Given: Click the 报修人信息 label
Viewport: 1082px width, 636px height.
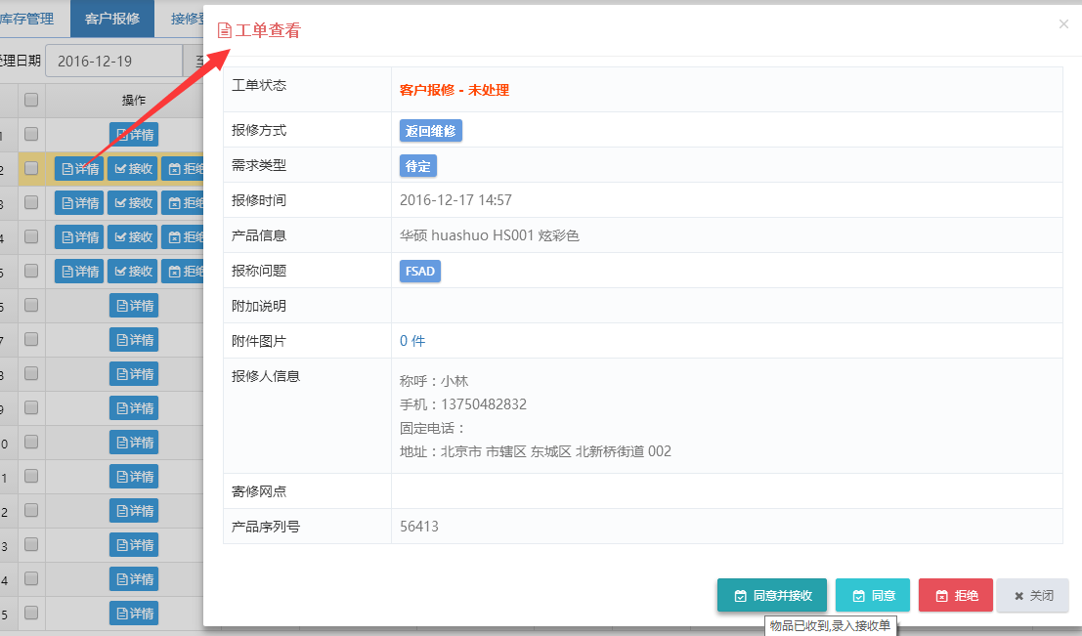Looking at the screenshot, I should 266,376.
